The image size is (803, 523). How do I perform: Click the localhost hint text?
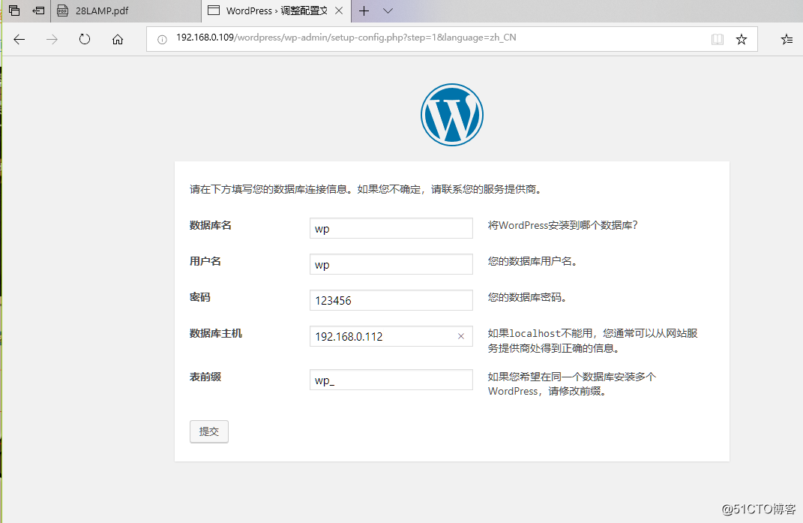[592, 341]
